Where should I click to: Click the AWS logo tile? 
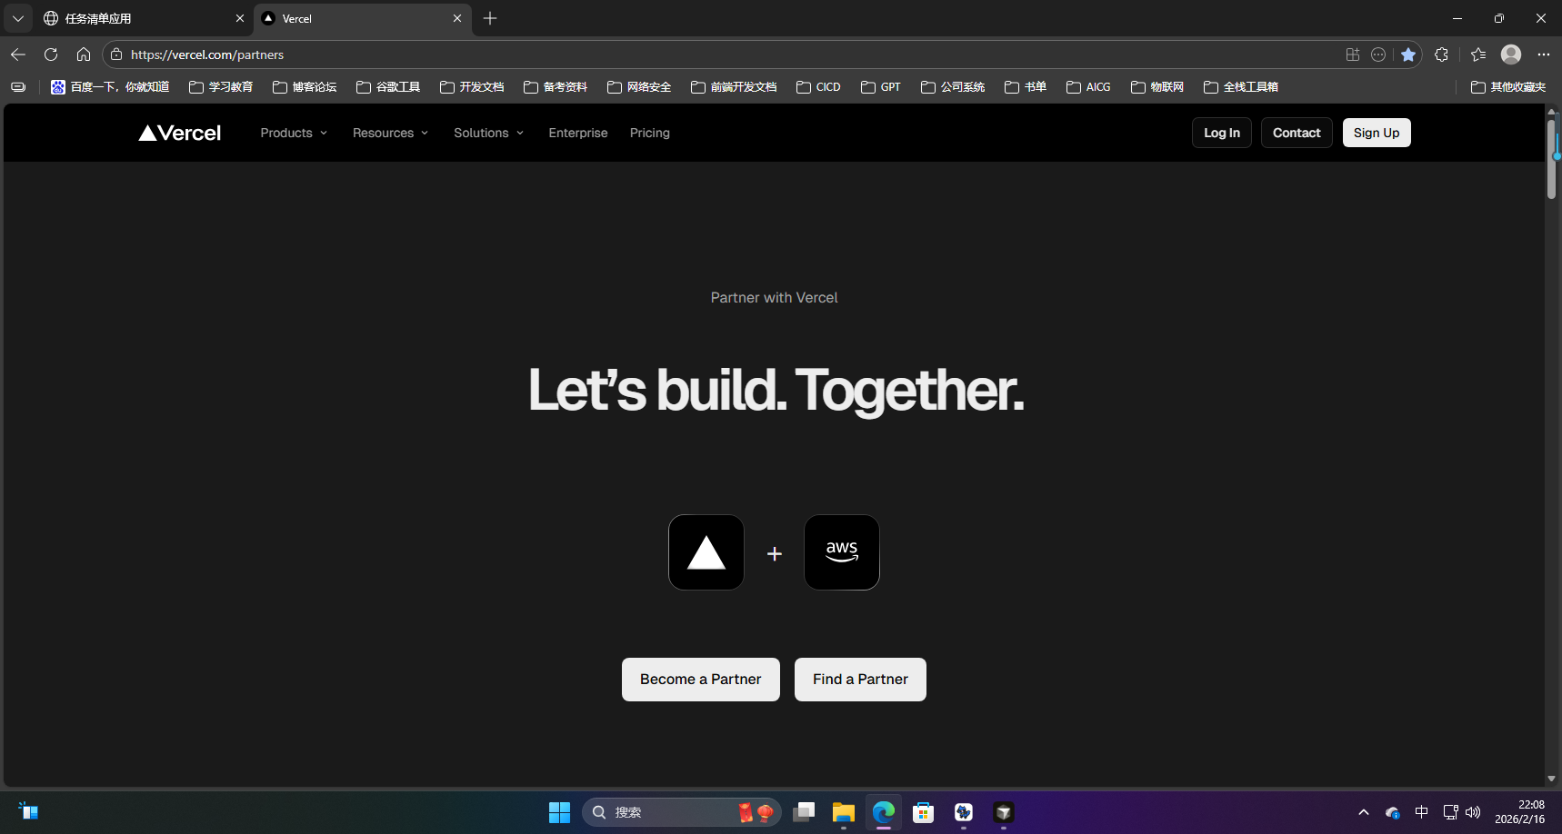point(842,552)
